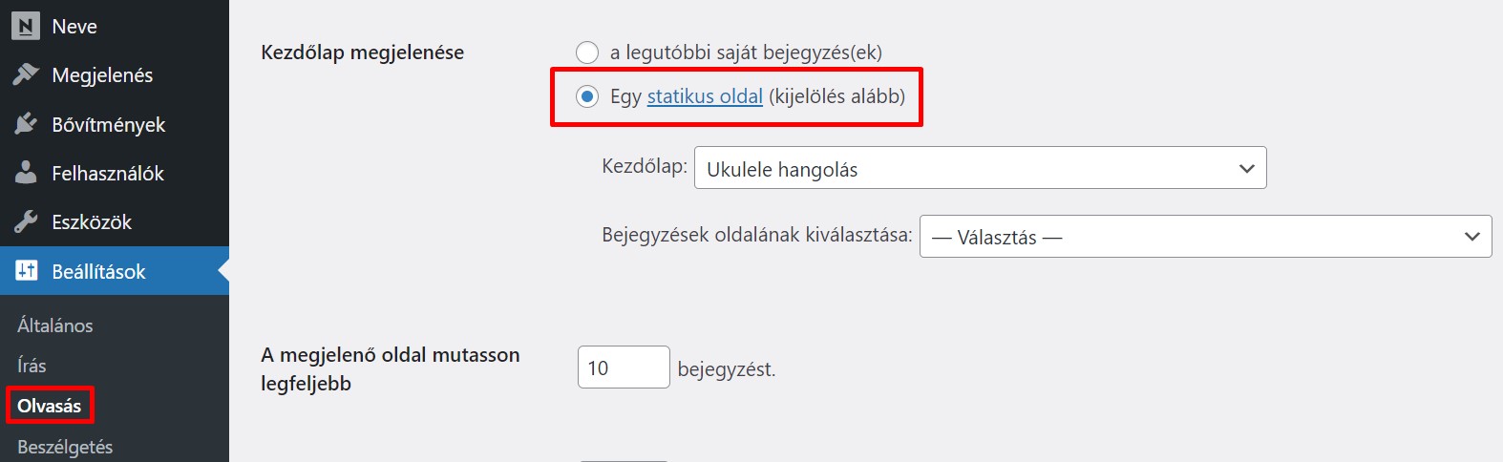Follow the "statikus oldal" hyperlink
The width and height of the screenshot is (1503, 462).
click(705, 96)
